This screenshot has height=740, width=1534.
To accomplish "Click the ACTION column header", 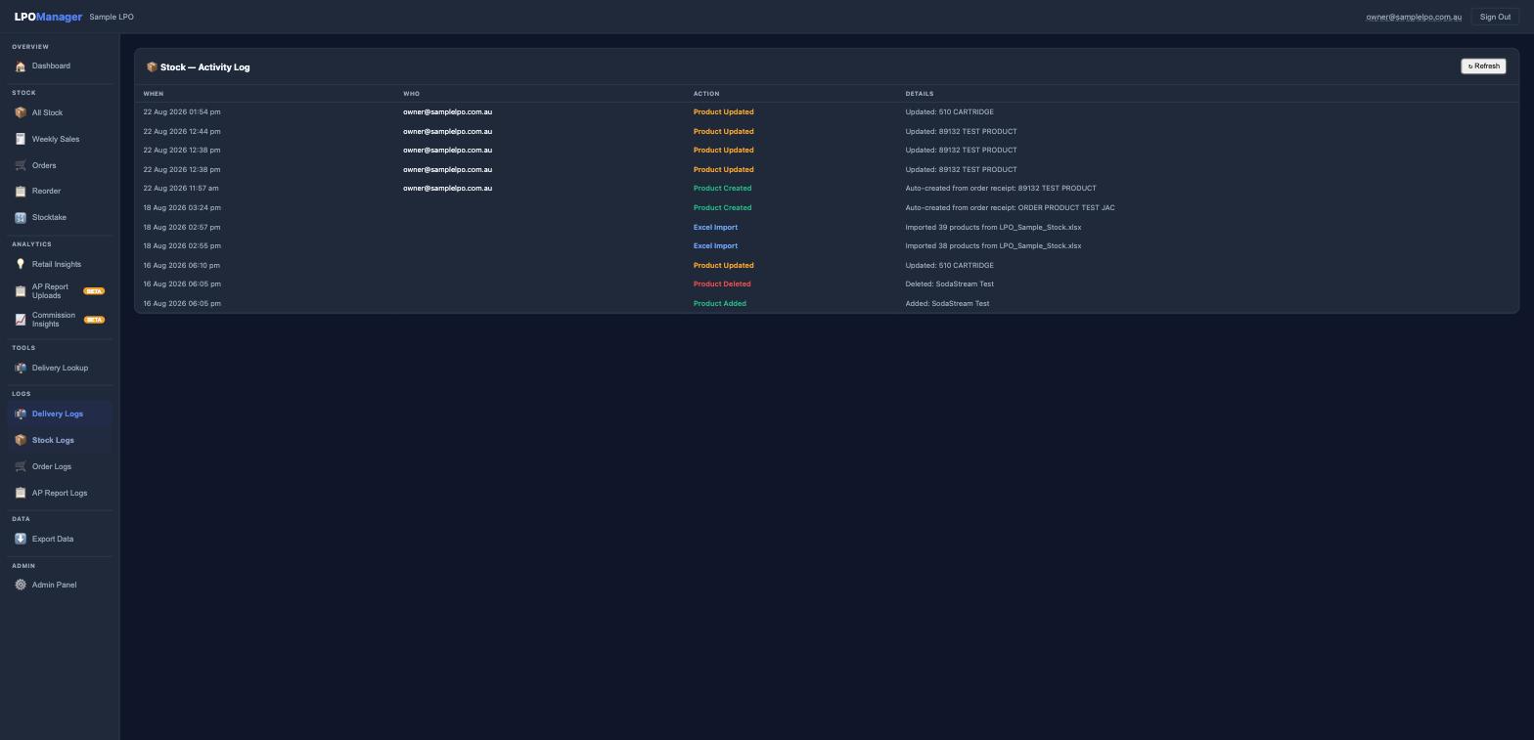I will (x=706, y=94).
